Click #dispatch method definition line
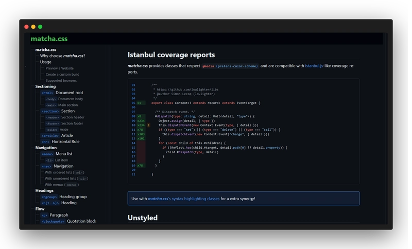This screenshot has width=412, height=249. point(204,116)
